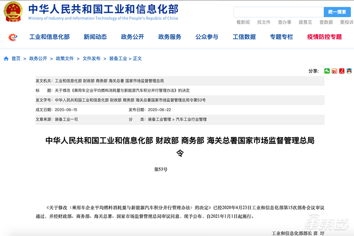The width and height of the screenshot is (354, 236).
Task: Share via the QQ penguin icon
Action: click(x=349, y=71)
